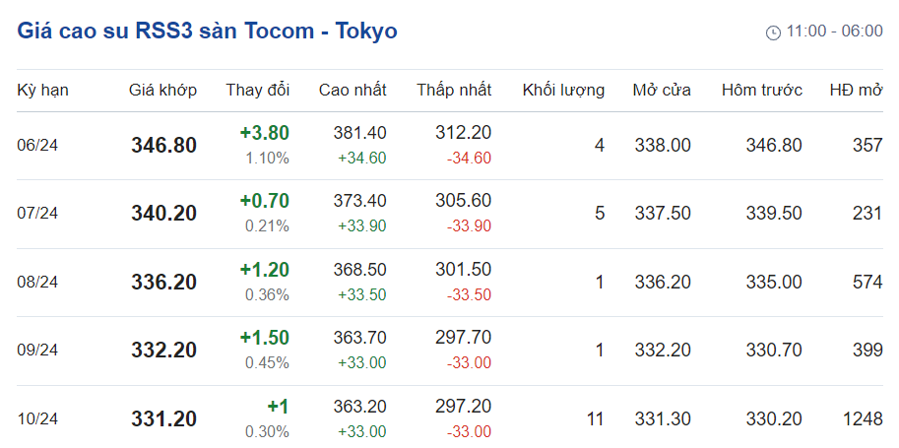Click the +3.80 change value
The image size is (899, 448).
click(264, 133)
